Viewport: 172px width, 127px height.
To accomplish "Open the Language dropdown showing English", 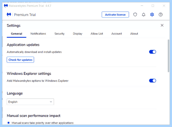I will click(30, 102).
